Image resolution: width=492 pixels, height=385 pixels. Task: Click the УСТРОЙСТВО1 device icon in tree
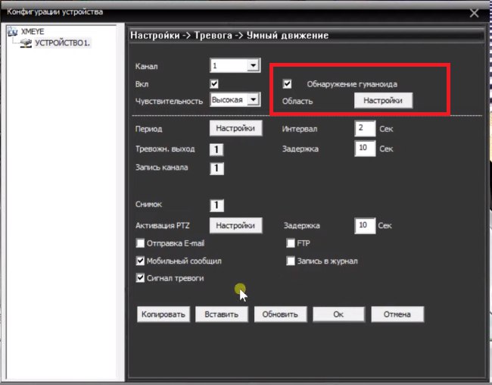(26, 43)
